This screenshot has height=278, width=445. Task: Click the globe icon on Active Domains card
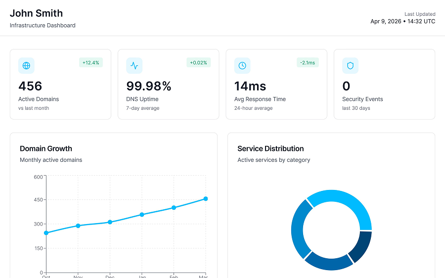pos(26,66)
